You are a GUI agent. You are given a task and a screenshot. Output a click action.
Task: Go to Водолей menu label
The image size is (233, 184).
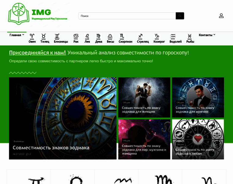pos(175,42)
